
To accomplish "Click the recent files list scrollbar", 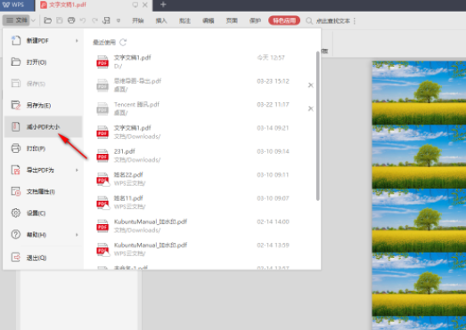I will tap(318, 126).
